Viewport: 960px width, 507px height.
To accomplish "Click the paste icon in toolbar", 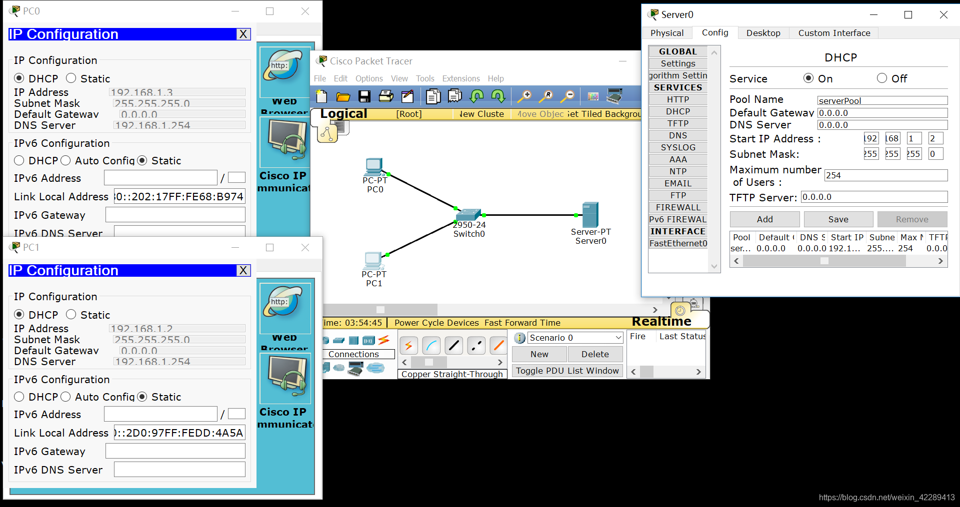I will (455, 96).
